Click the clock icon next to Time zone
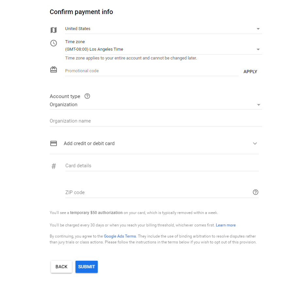Viewport: 302px width, 281px height. [x=54, y=43]
